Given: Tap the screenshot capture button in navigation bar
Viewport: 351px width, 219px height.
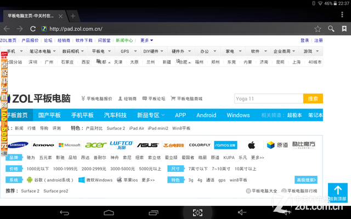Looking at the screenshot, I should (x=197, y=212).
